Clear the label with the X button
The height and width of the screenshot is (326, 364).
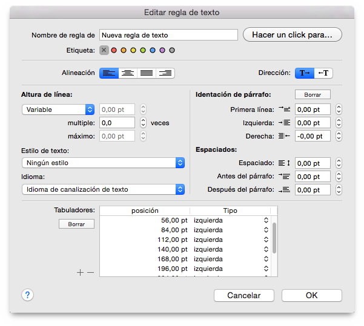pyautogui.click(x=104, y=50)
